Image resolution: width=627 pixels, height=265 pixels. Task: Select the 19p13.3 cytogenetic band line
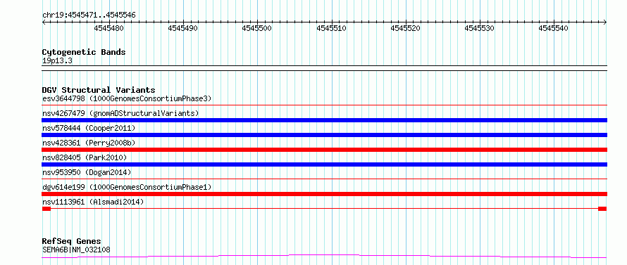pos(325,65)
